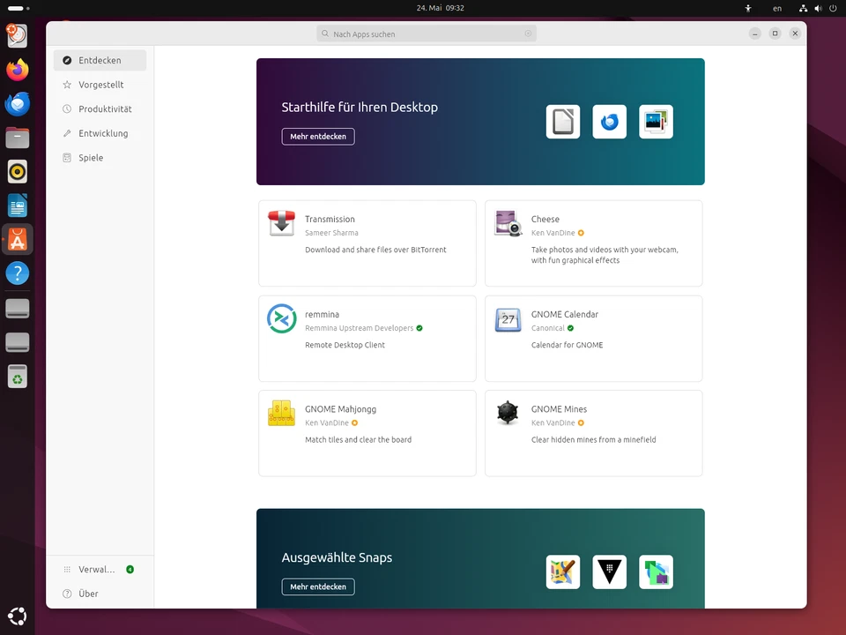Select the black triangle Vault icon
Image resolution: width=846 pixels, height=635 pixels.
[609, 571]
